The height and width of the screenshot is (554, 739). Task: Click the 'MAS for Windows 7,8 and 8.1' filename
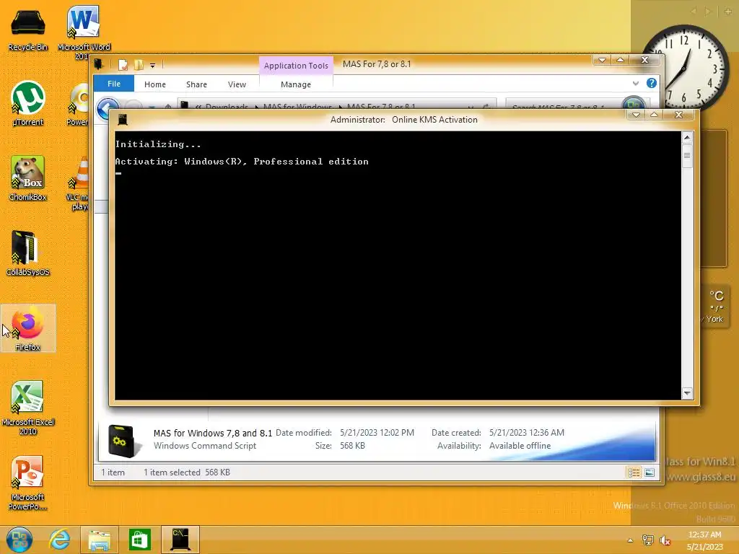click(213, 433)
